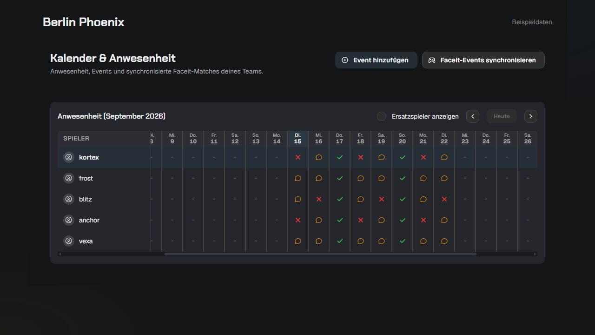The image size is (595, 335).
Task: Click kortex's comment bubble on Mi. 16
Action: 318,157
